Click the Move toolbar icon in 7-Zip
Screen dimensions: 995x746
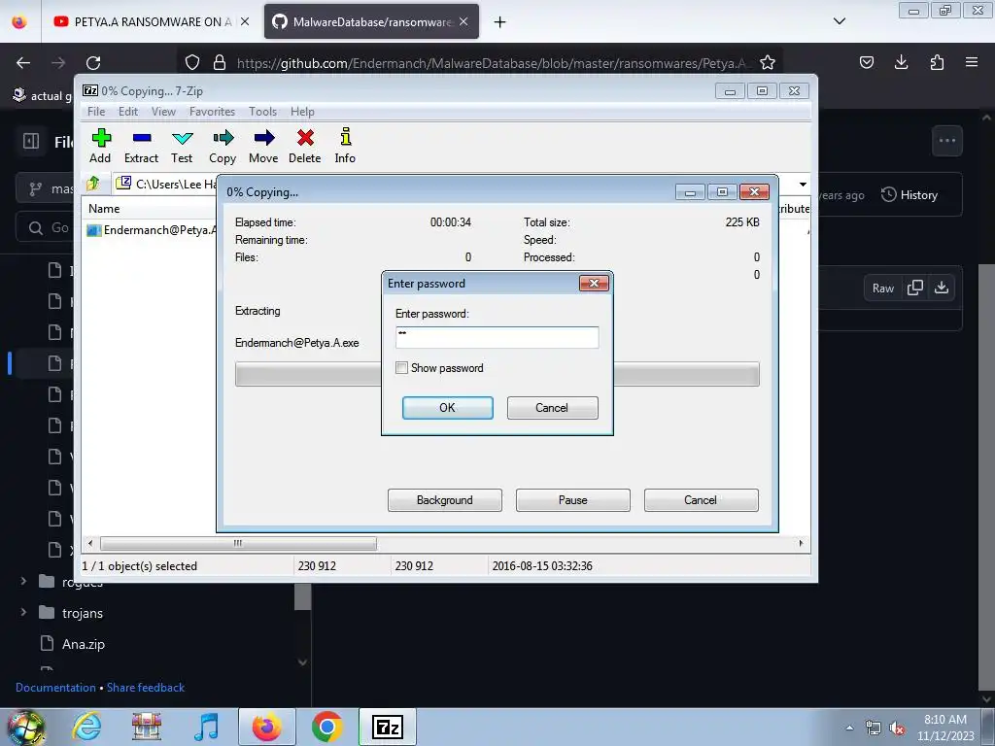(263, 146)
